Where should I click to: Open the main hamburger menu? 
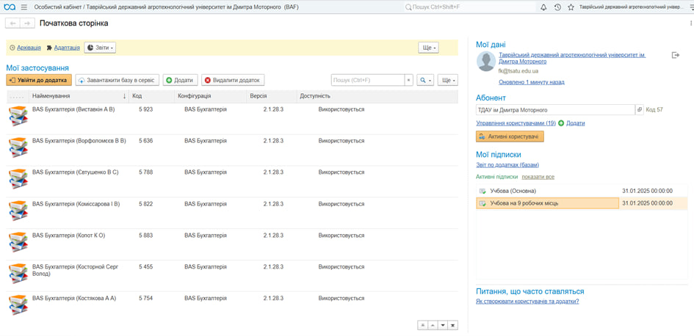24,7
